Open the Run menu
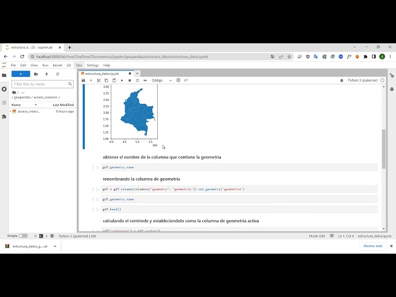This screenshot has width=396, height=297. click(x=45, y=65)
